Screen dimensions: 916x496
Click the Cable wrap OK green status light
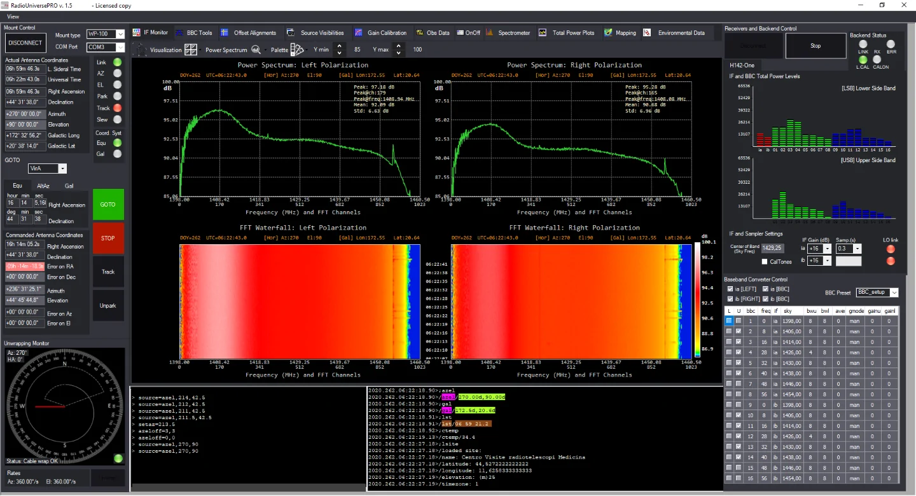point(118,458)
